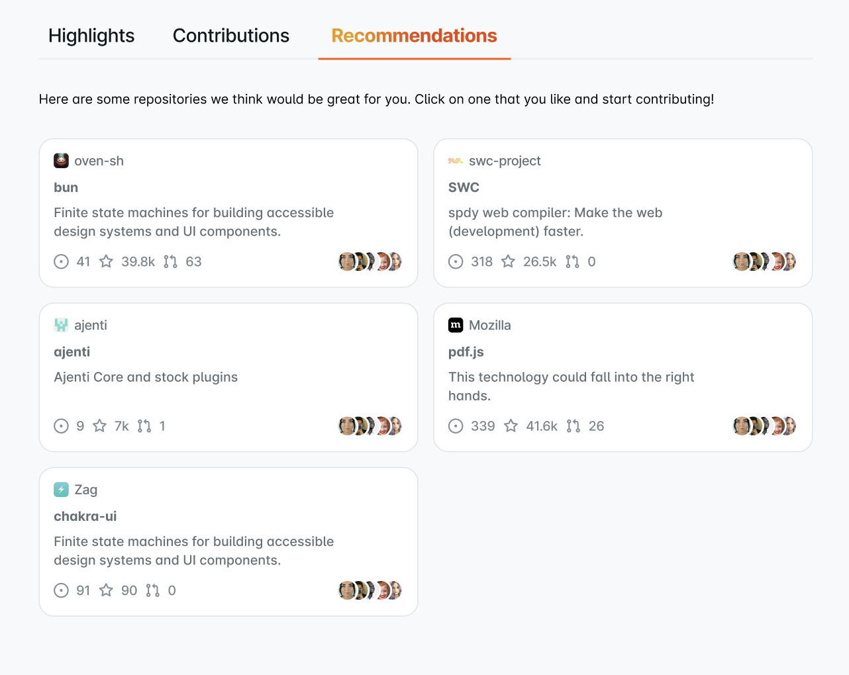Image resolution: width=849 pixels, height=675 pixels.
Task: Switch to the Contributions tab
Action: coord(230,36)
